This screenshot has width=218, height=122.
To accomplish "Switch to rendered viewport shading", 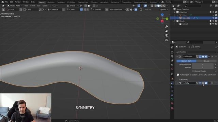I will click(164, 6).
